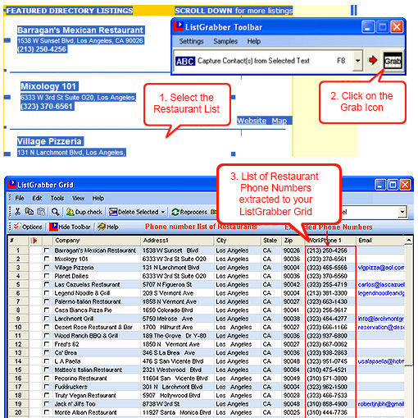Open the combo box dropdown in grid toolbar

tap(402, 212)
